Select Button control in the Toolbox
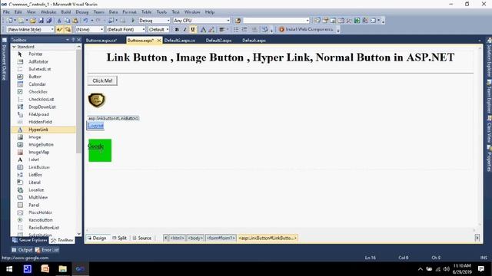Viewport: 492px width, 276px height. point(43,77)
